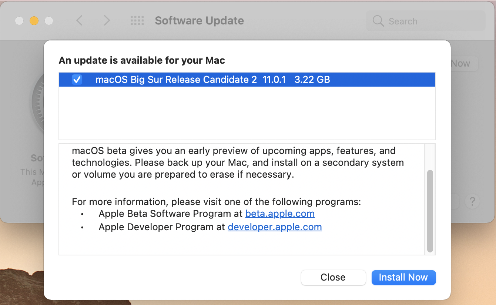Click the 'For more information' sentence
Viewport: 496px width, 305px height.
216,202
